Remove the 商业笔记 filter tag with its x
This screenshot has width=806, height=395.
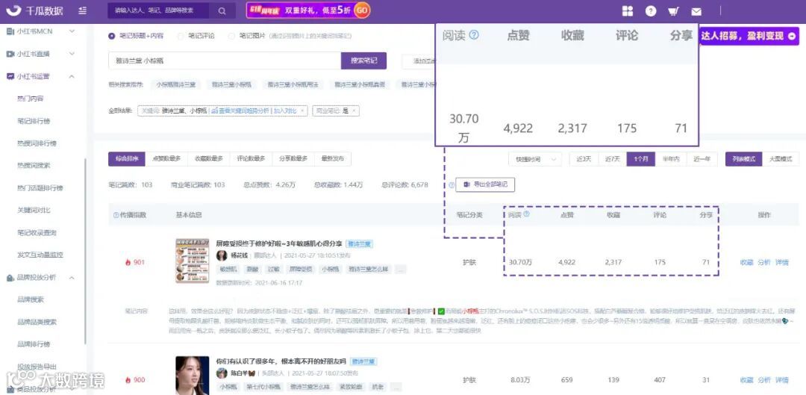pos(354,111)
